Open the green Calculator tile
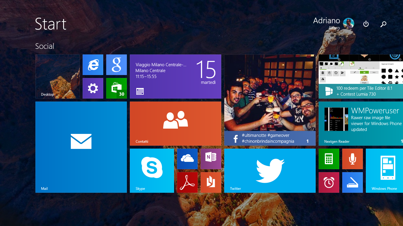The width and height of the screenshot is (403, 226). pyautogui.click(x=329, y=159)
